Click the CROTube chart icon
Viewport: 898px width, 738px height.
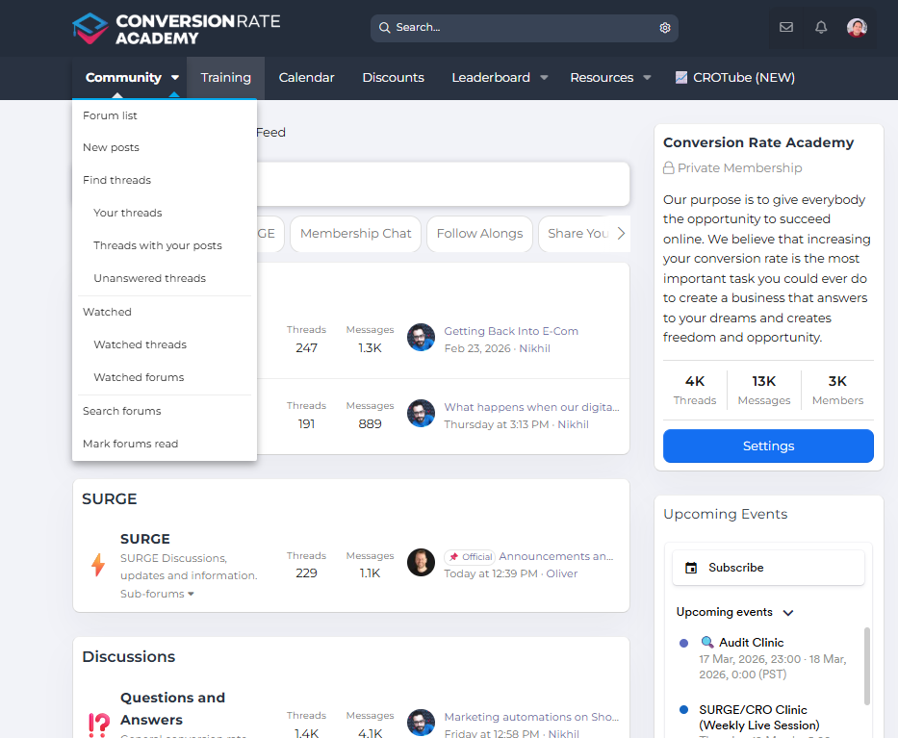680,77
